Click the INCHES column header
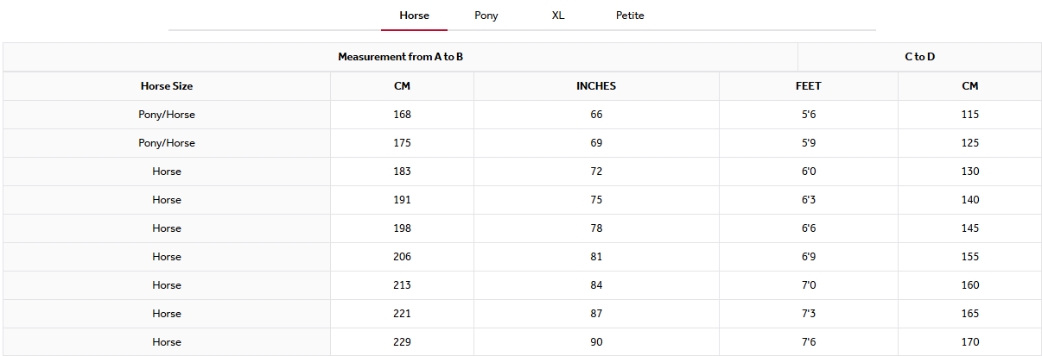Viewport: 1042px width, 356px height. click(596, 86)
